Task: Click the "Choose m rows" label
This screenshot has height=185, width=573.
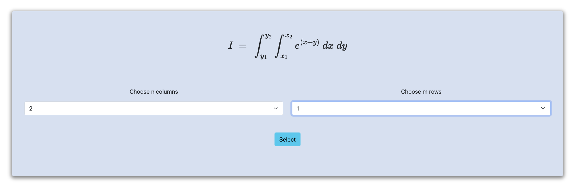Action: coord(421,92)
